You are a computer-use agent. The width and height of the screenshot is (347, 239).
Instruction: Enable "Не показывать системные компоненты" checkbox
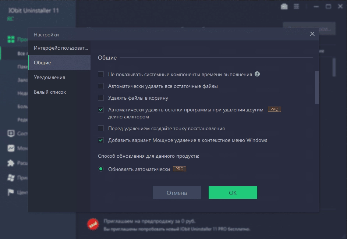tap(101, 74)
